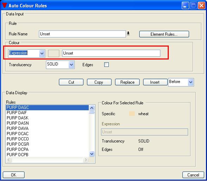Click the Replace button

pyautogui.click(x=127, y=82)
